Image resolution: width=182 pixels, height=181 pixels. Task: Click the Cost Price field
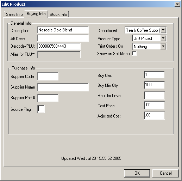coord(155,105)
